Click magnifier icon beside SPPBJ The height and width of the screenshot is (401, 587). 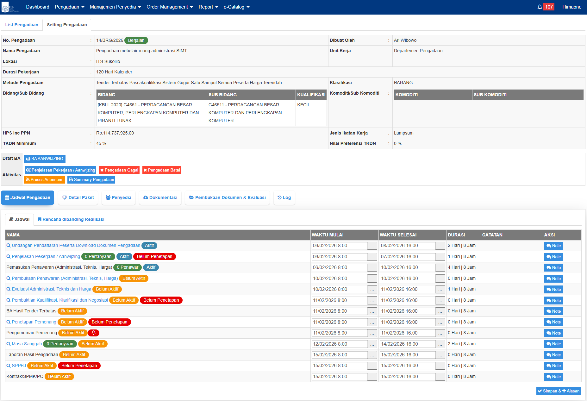[9, 366]
